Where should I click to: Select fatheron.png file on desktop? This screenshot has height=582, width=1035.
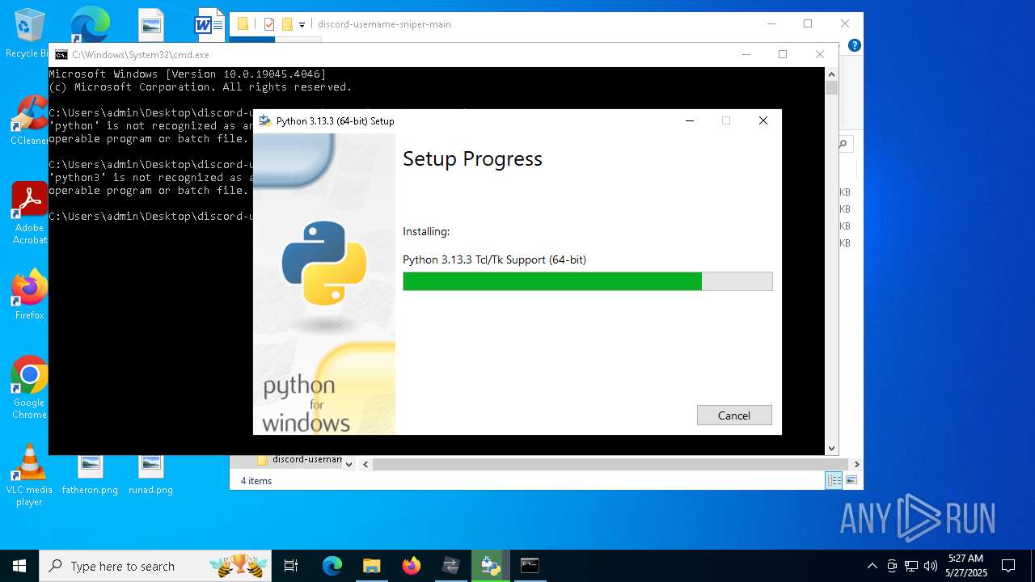tap(90, 474)
